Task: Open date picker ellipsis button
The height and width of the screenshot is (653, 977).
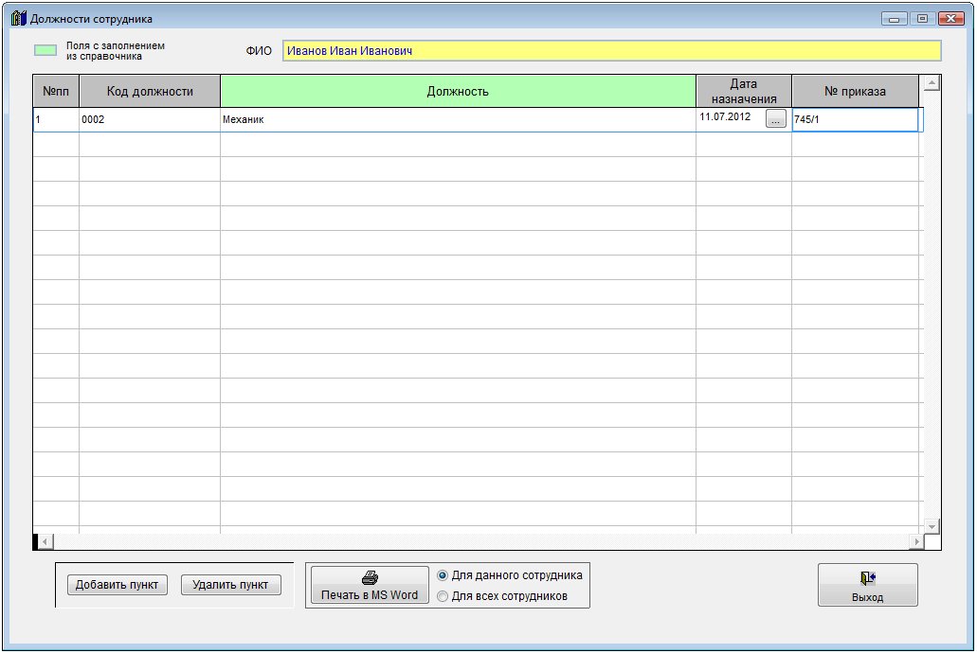Action: (776, 119)
